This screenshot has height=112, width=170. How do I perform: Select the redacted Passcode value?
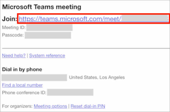pos(48,35)
